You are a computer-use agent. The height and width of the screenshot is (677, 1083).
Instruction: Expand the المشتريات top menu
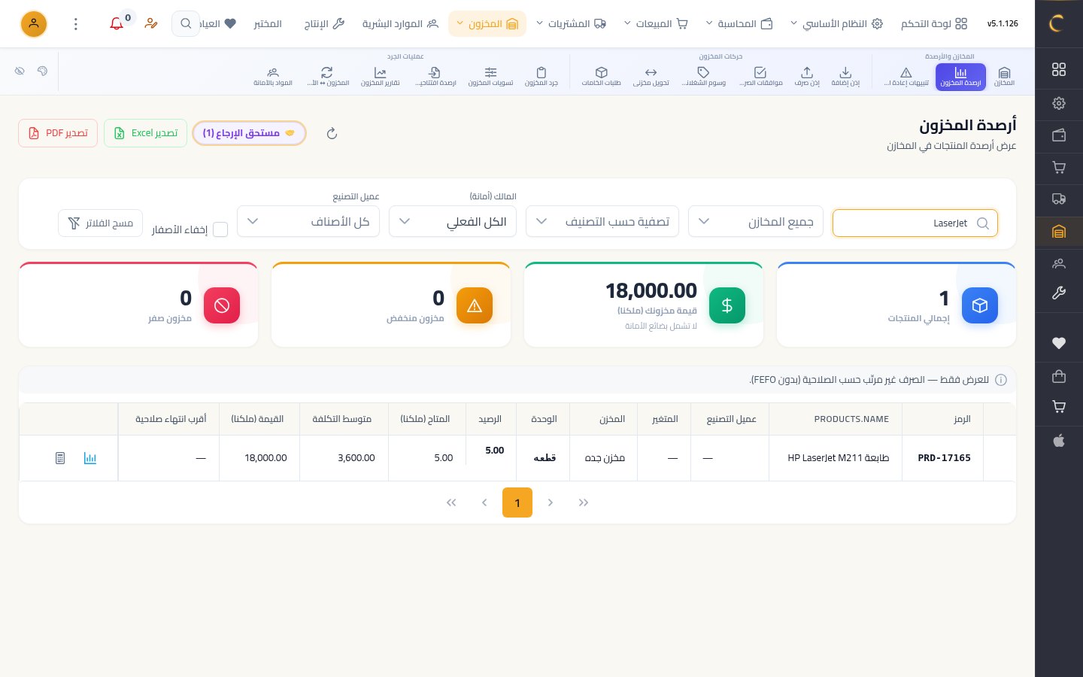tap(572, 24)
